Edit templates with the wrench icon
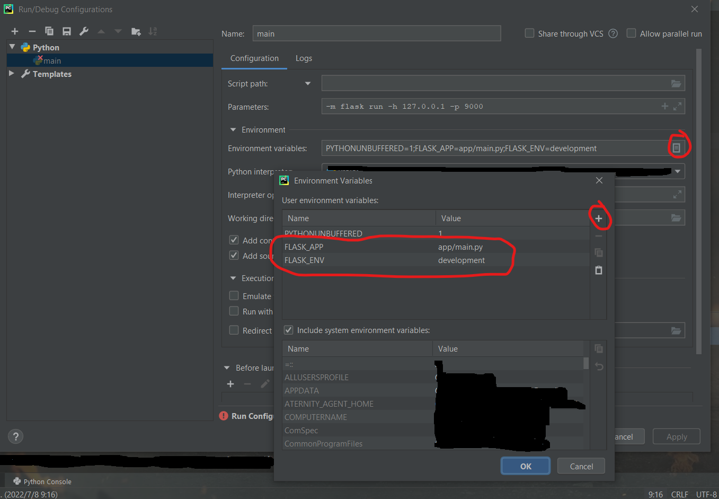Viewport: 719px width, 499px height. click(x=84, y=31)
